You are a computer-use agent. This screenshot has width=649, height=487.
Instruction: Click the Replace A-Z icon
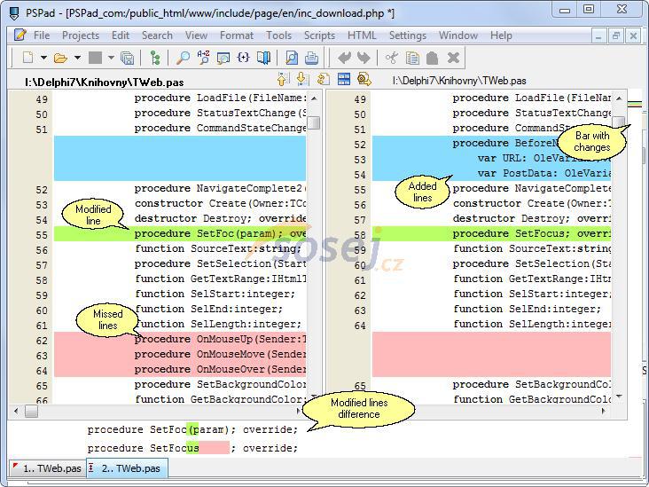coord(203,58)
